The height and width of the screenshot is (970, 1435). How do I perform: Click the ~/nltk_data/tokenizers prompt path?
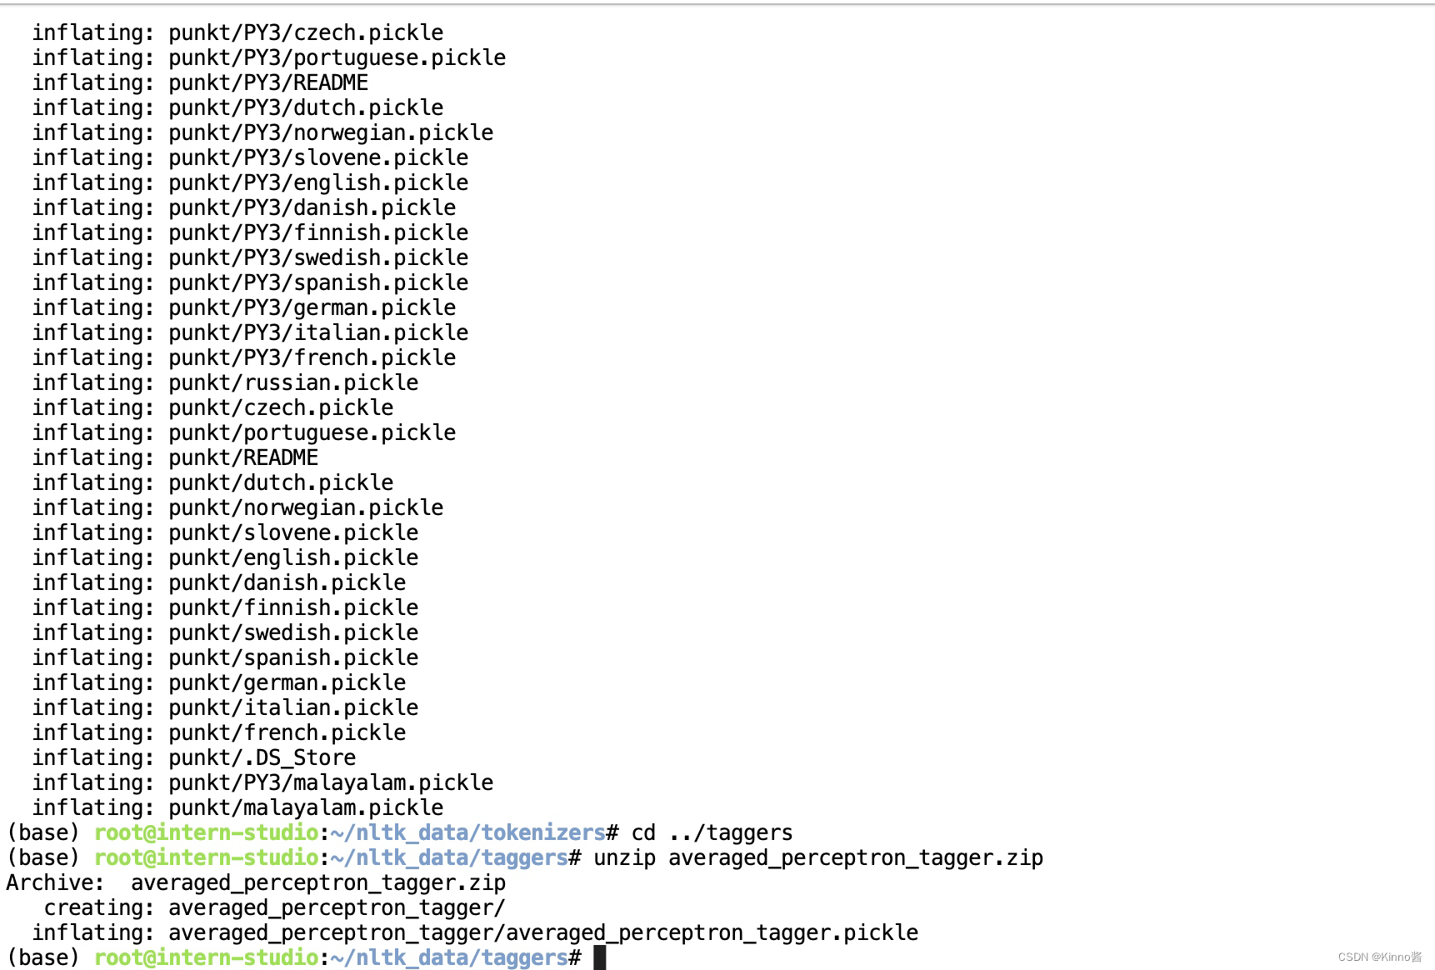(468, 832)
